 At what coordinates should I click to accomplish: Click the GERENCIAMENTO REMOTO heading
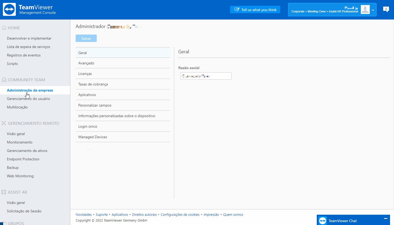click(x=33, y=123)
